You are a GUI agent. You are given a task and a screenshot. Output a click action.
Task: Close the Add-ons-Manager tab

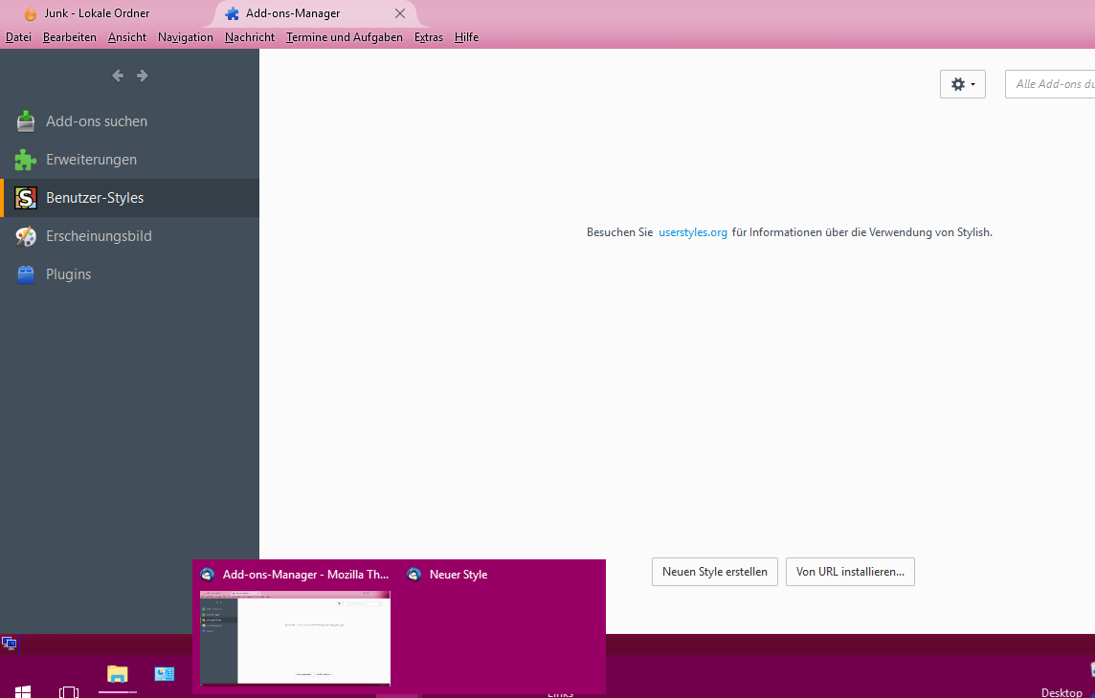(400, 13)
